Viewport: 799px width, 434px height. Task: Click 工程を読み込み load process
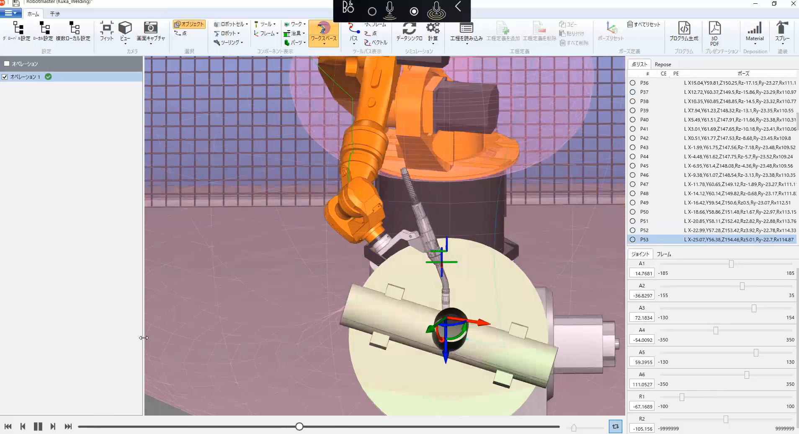click(x=466, y=33)
